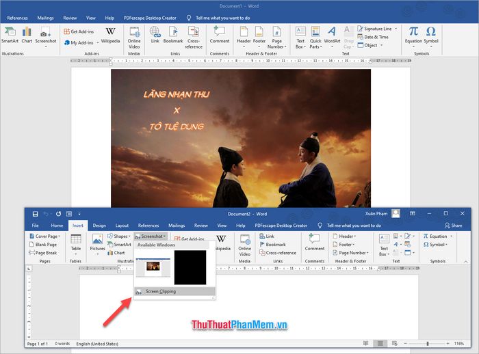
Task: Insert Date & Time in Document1 ribbon
Action: click(x=373, y=37)
